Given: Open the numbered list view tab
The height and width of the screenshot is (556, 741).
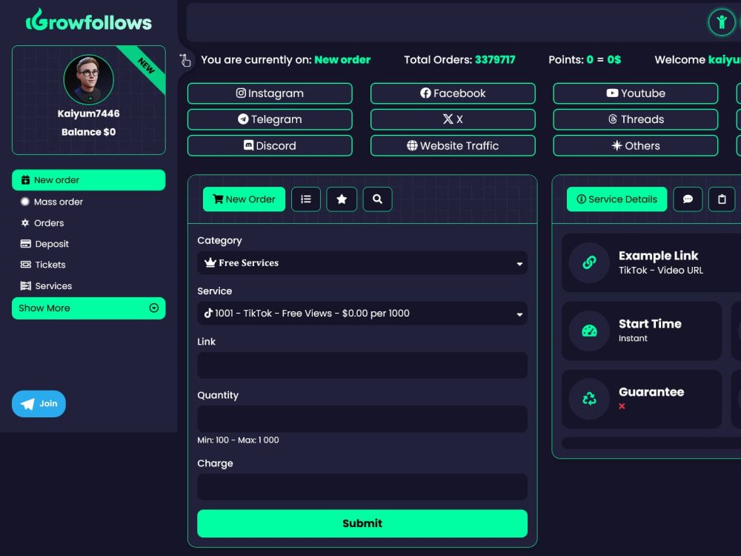Looking at the screenshot, I should 306,199.
